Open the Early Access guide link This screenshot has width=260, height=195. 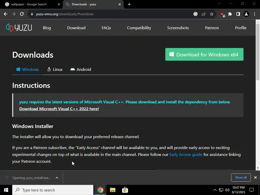(x=186, y=155)
